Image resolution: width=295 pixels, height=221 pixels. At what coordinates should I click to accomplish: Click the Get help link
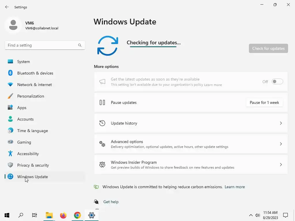[111, 202]
